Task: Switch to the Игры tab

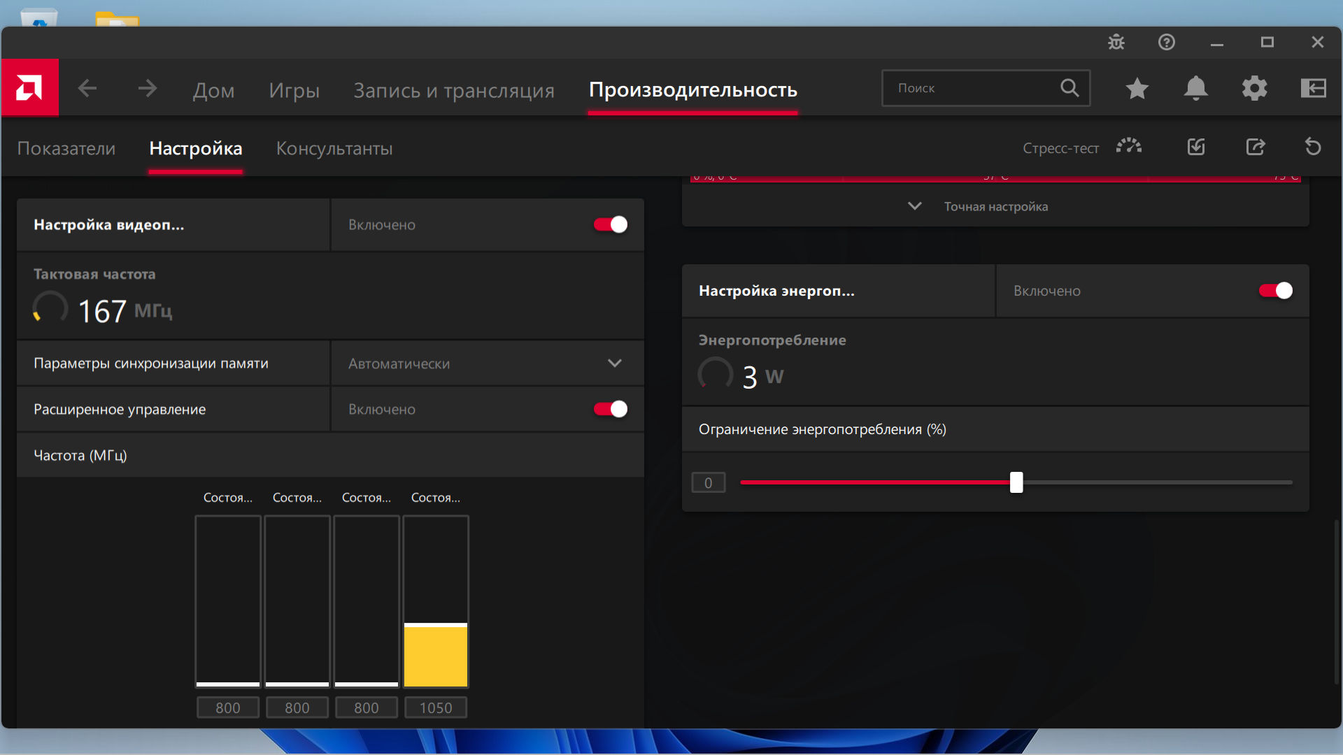Action: pos(294,90)
